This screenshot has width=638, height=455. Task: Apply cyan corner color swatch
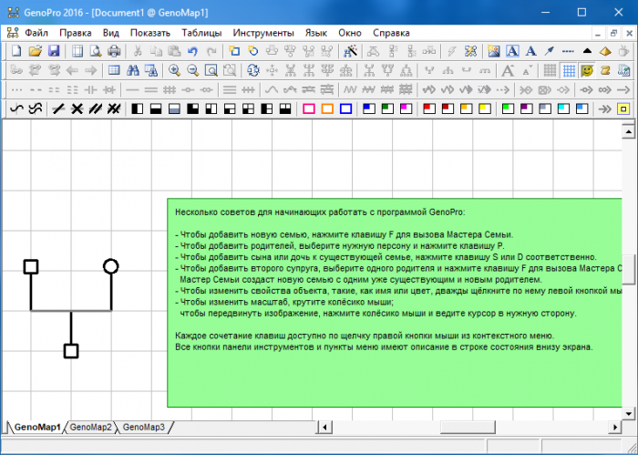click(563, 109)
